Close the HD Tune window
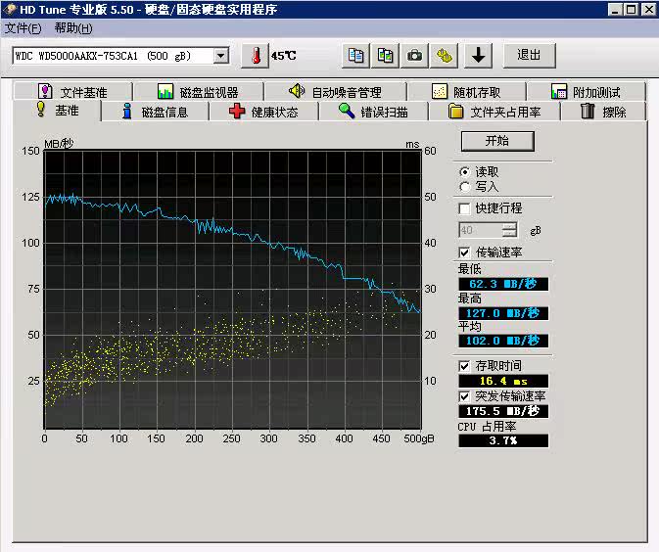 [x=648, y=10]
